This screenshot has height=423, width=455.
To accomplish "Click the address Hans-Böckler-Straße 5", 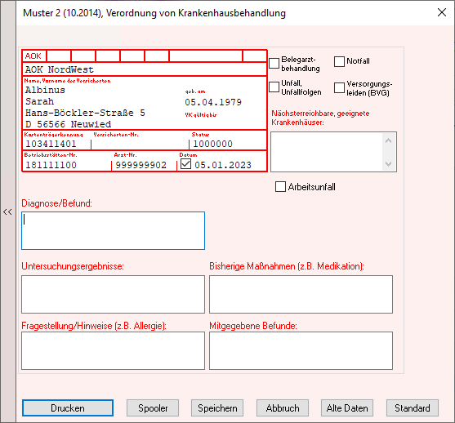I will (x=85, y=113).
